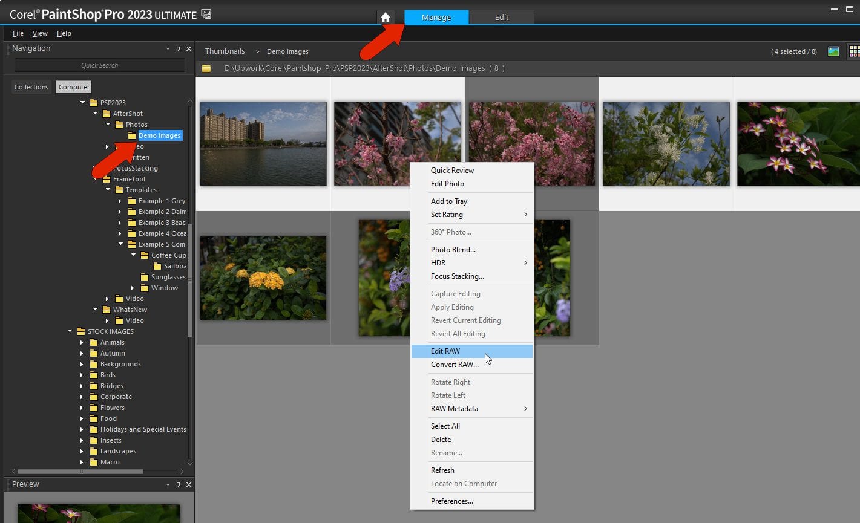Screen dimensions: 860x523
Task: Click the folder icon in the path bar
Action: tap(206, 68)
